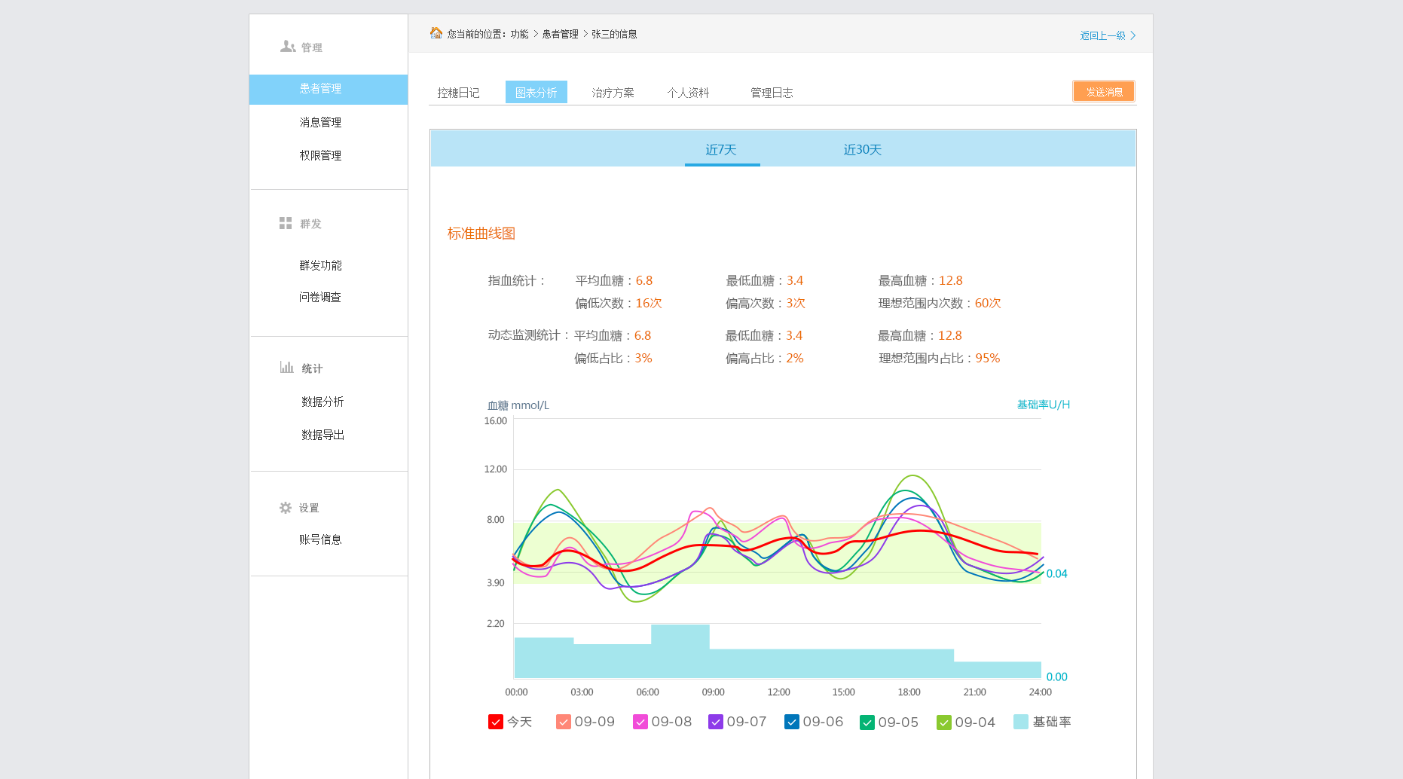Click the 基础率 legend color swatch
1403x779 pixels.
coord(1021,722)
